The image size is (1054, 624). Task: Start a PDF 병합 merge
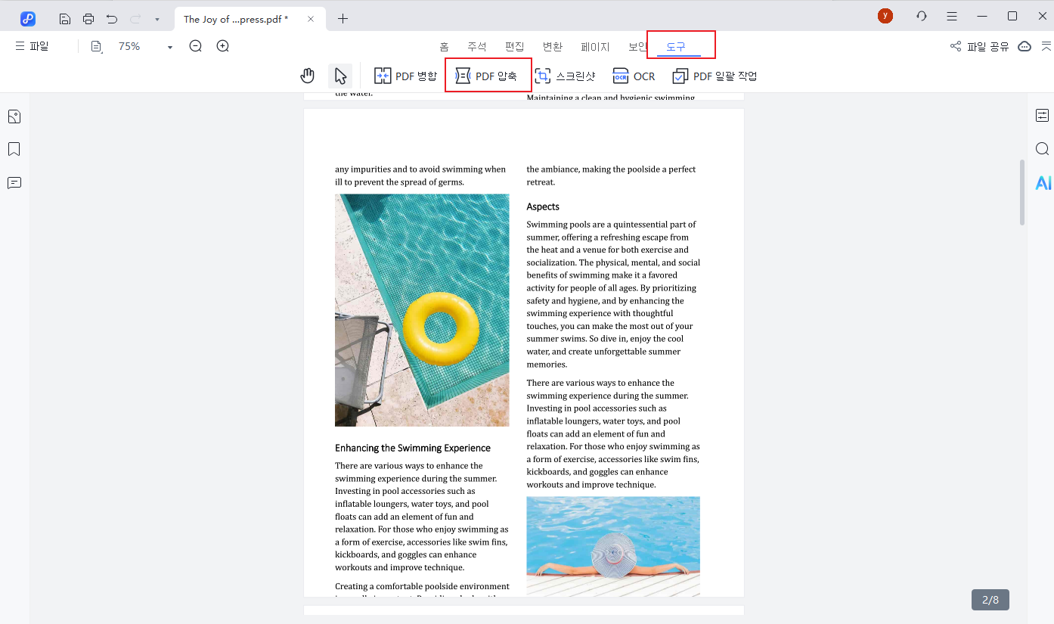(x=405, y=75)
